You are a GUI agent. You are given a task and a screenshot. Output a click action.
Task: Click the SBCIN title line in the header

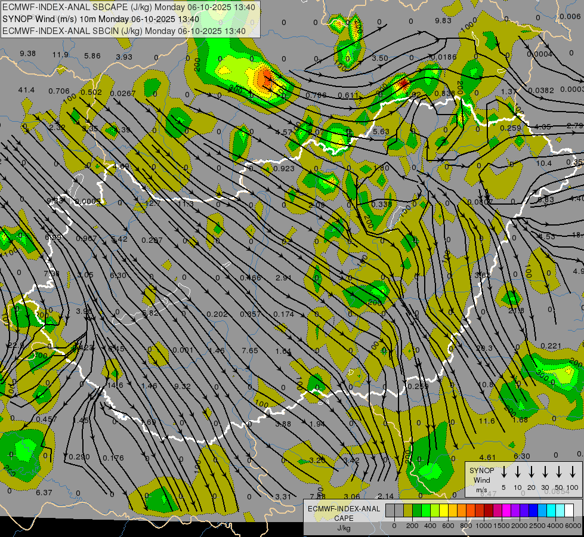(124, 31)
